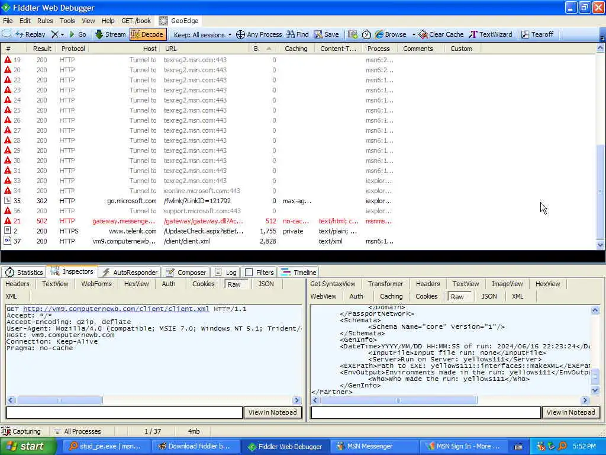The width and height of the screenshot is (606, 455).
Task: Click GET /book menu item
Action: 136,21
